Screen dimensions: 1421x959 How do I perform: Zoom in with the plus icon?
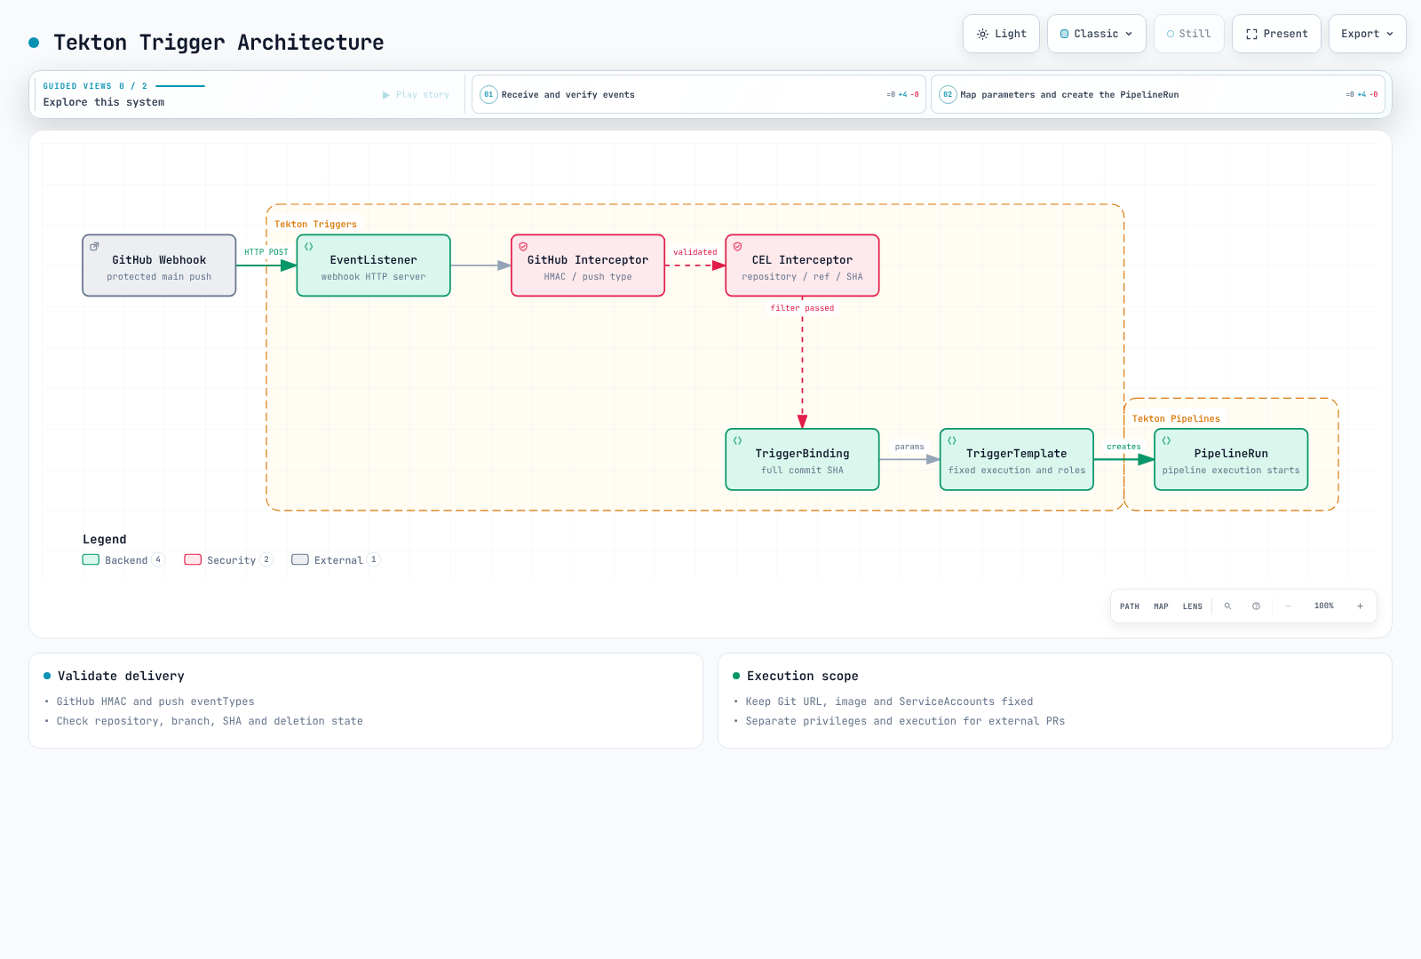coord(1360,606)
